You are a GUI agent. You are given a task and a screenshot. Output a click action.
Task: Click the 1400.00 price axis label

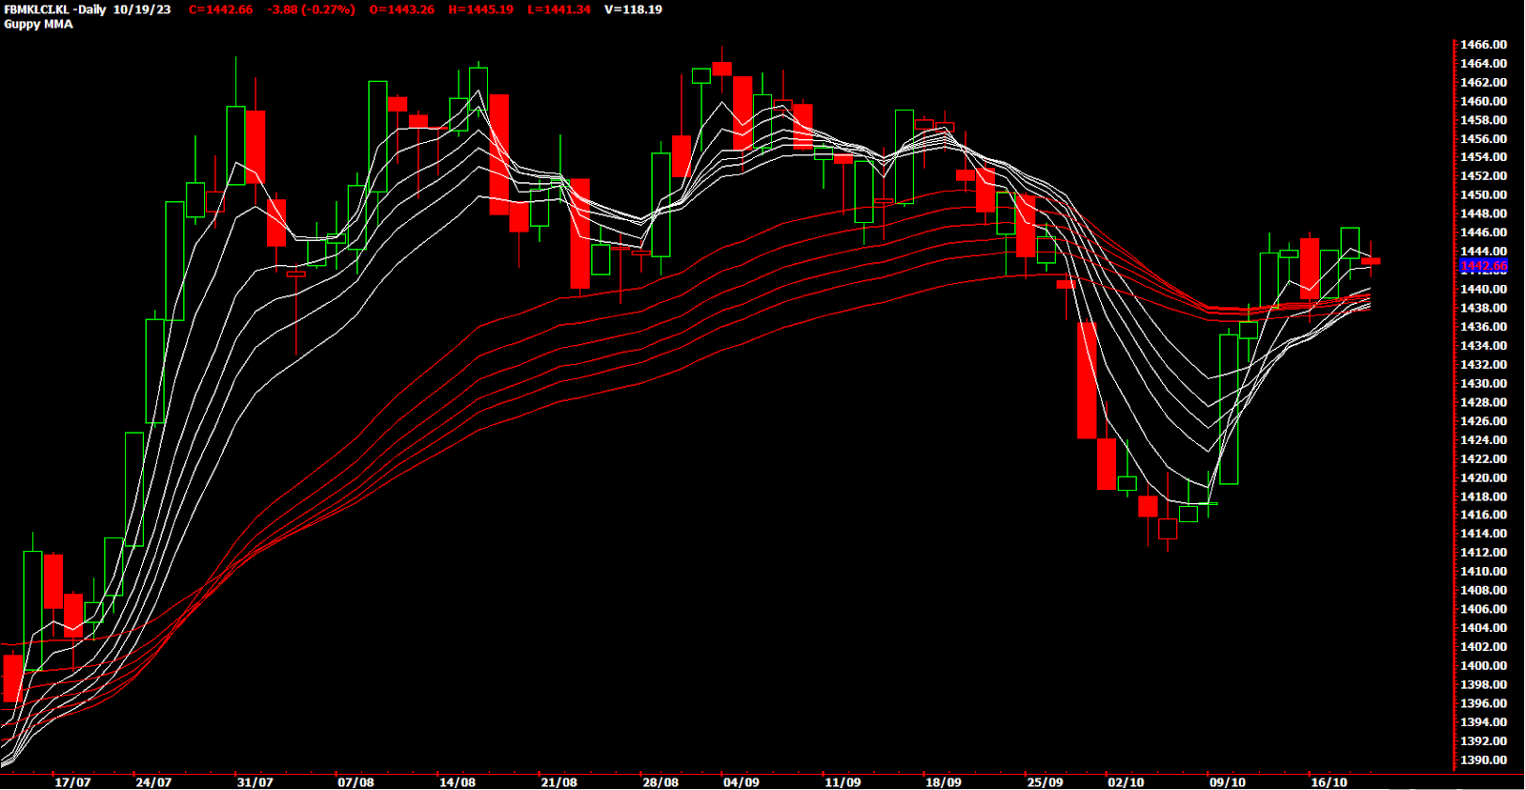pyautogui.click(x=1483, y=666)
